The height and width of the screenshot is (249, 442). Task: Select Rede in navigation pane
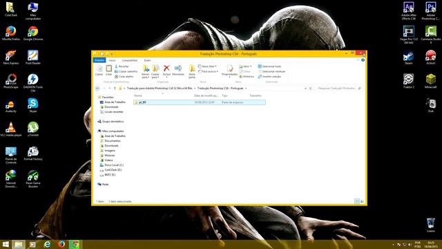click(x=103, y=185)
